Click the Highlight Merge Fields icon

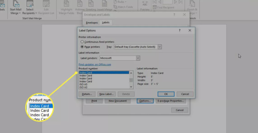[67, 4]
